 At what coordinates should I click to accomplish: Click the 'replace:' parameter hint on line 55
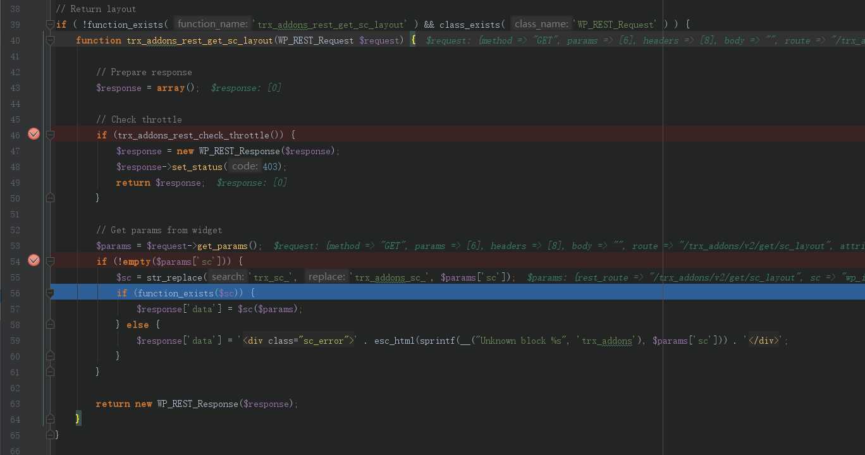(326, 277)
